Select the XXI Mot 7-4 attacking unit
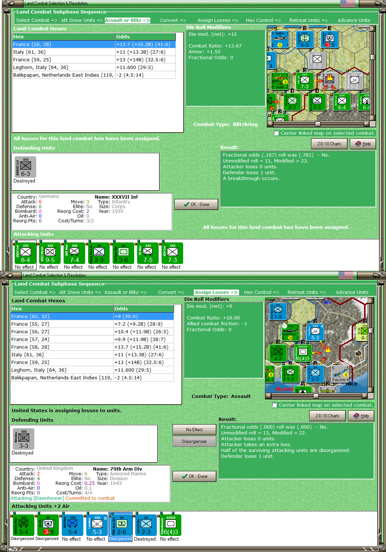The image size is (386, 552). click(75, 254)
